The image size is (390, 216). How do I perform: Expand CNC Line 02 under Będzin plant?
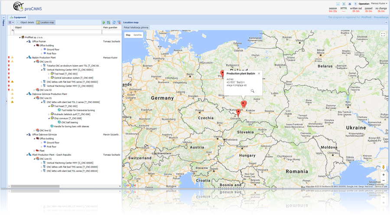click(34, 90)
